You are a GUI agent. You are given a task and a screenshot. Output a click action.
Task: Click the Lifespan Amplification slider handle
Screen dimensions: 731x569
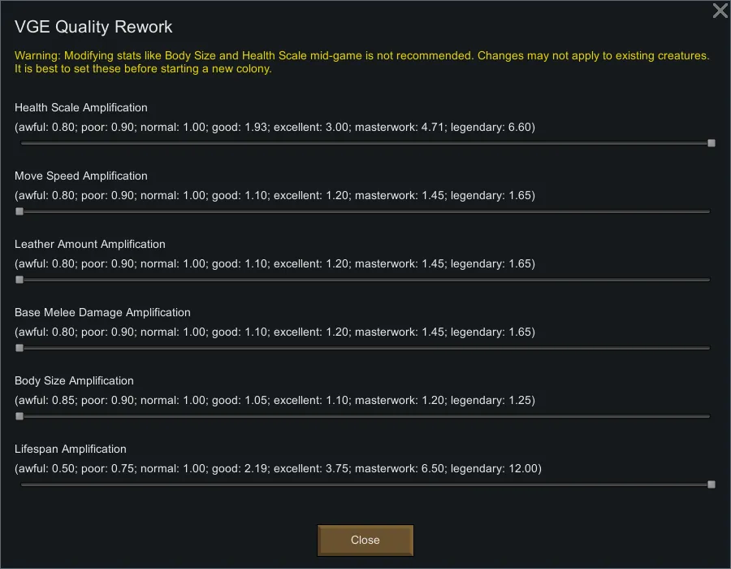712,484
